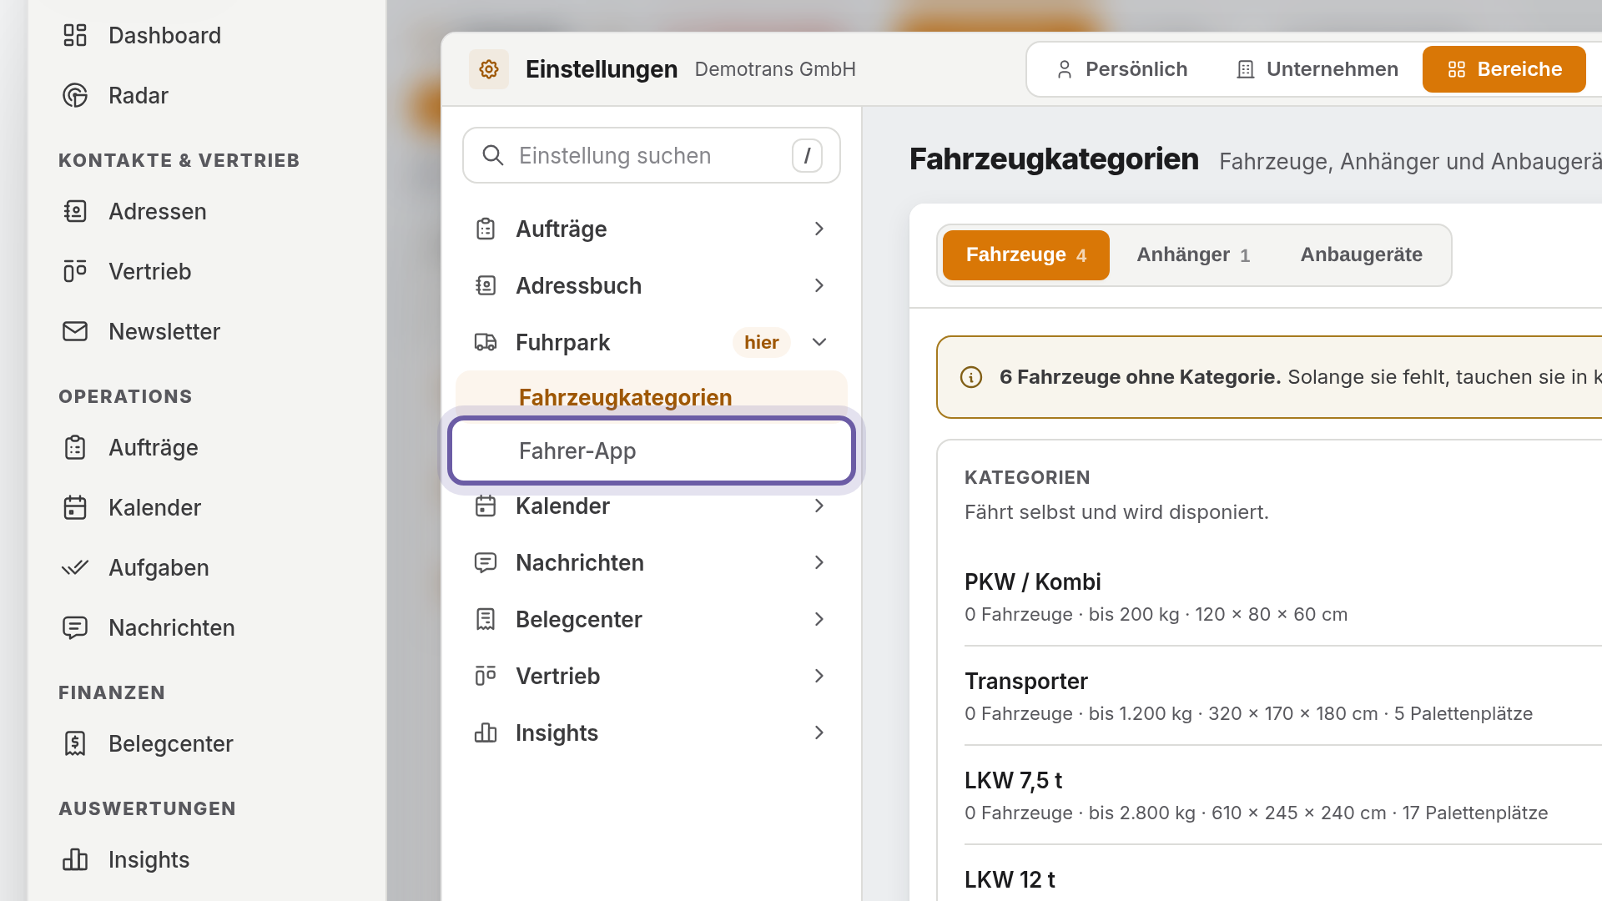Screen dimensions: 1602x901
Task: Focus the Einstellung suchen search field
Action: [652, 155]
